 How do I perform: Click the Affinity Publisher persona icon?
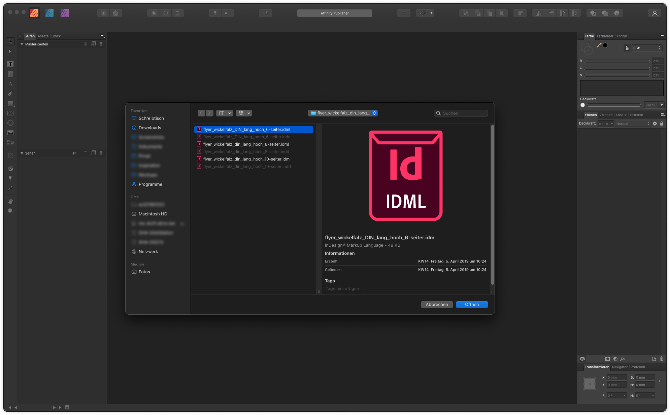click(34, 13)
